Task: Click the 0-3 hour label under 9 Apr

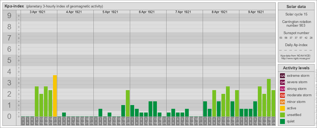Action: [241, 121]
